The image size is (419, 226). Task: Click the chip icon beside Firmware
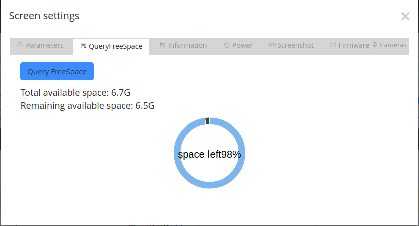333,45
